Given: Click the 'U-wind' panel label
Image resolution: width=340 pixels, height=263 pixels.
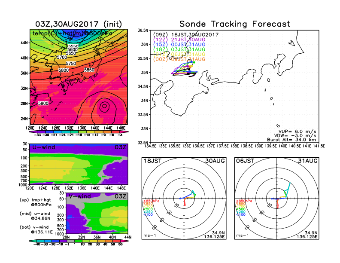Looking at the screenshot, I should coord(44,147).
